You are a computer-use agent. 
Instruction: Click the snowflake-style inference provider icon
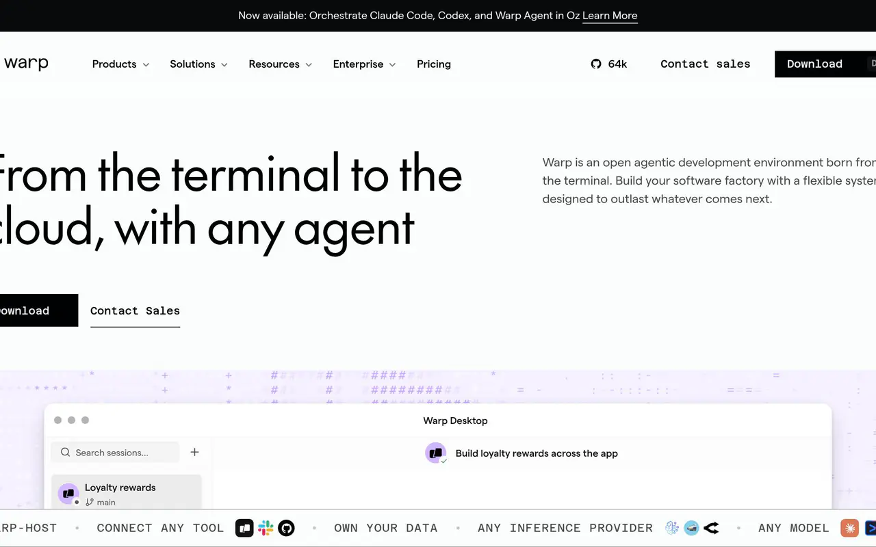click(x=672, y=528)
